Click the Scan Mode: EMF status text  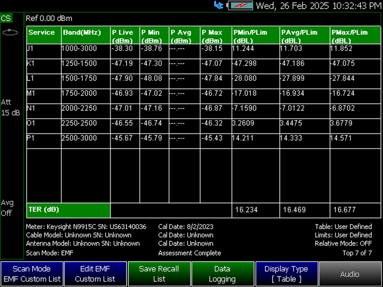(50, 253)
